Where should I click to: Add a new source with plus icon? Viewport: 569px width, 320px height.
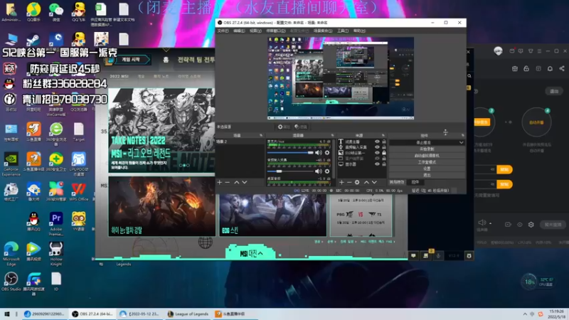coord(341,182)
